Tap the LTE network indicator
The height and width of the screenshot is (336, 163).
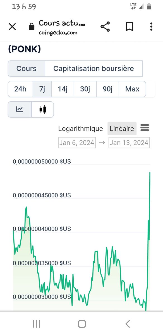point(133,6)
